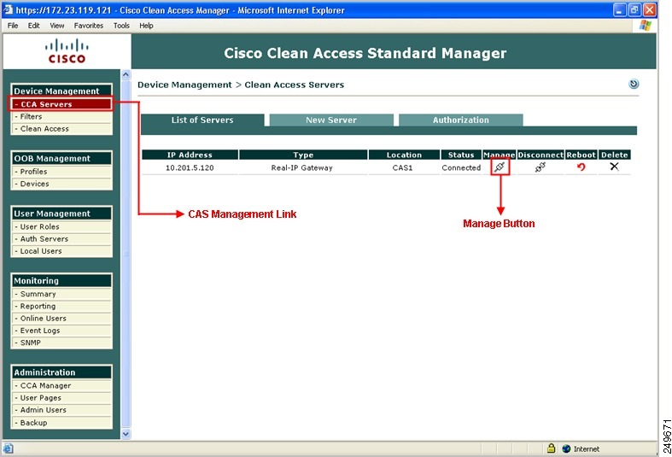Click the Disconnect icon for 10.201.5.120
Image resolution: width=672 pixels, height=457 pixels.
[x=540, y=167]
